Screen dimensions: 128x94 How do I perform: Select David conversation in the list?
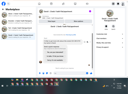18,36
